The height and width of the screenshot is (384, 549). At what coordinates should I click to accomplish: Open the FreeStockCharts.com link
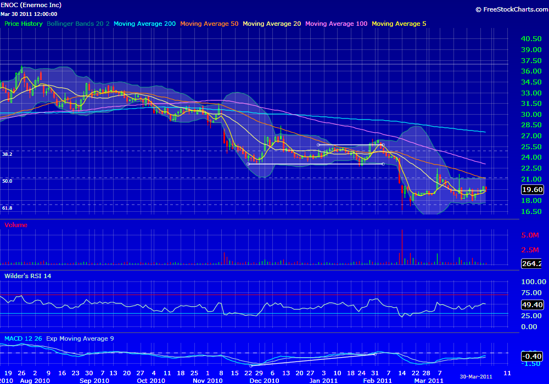512,9
